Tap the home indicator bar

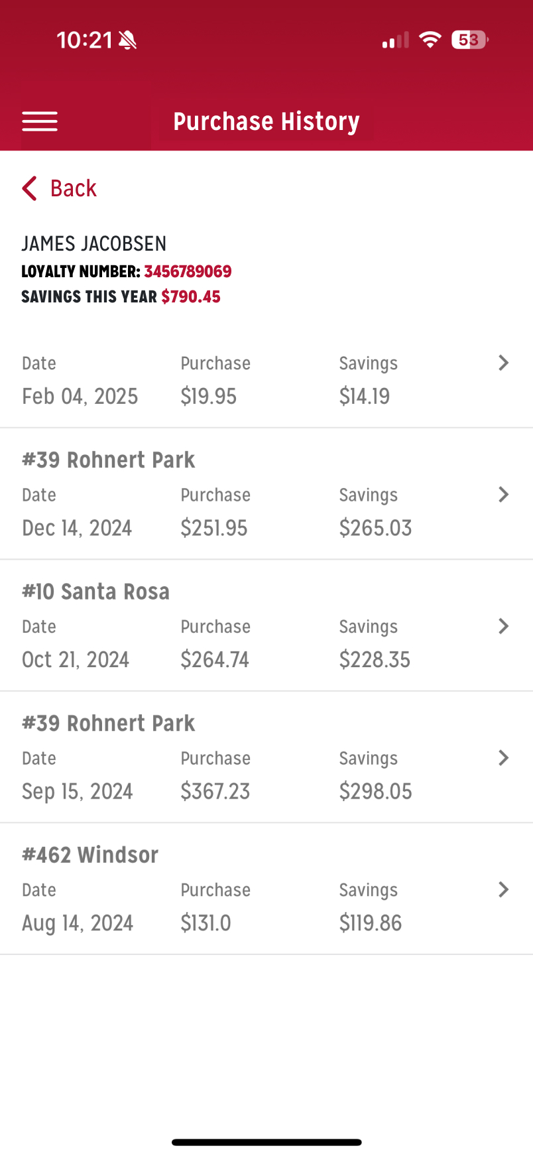266,1142
